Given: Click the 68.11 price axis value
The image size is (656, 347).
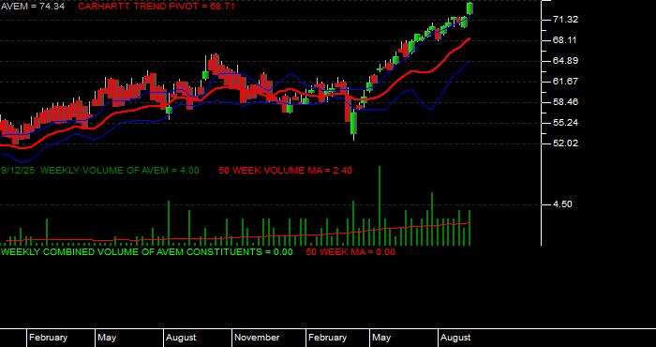Looking at the screenshot, I should click(566, 40).
